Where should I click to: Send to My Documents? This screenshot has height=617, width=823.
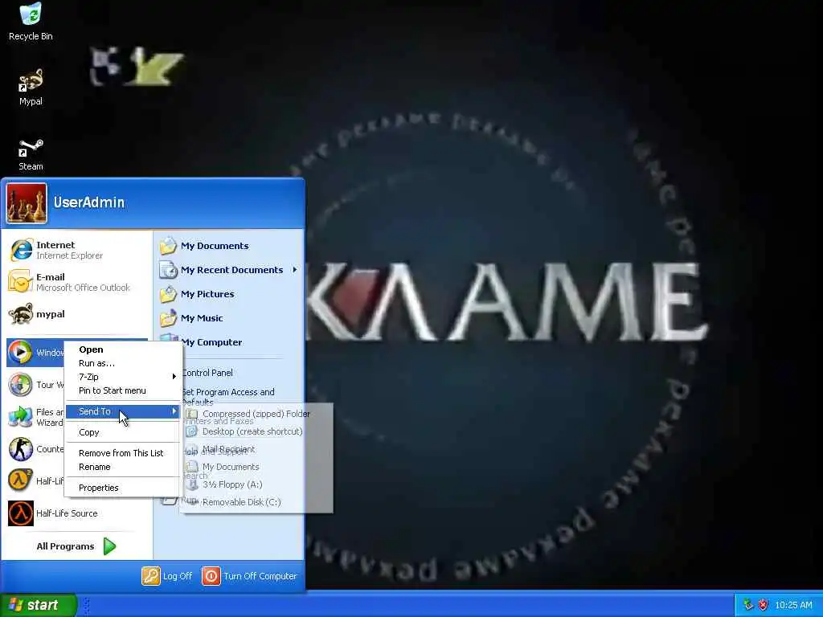[x=256, y=467]
